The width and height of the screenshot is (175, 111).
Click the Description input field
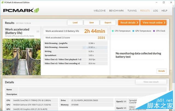92,94
